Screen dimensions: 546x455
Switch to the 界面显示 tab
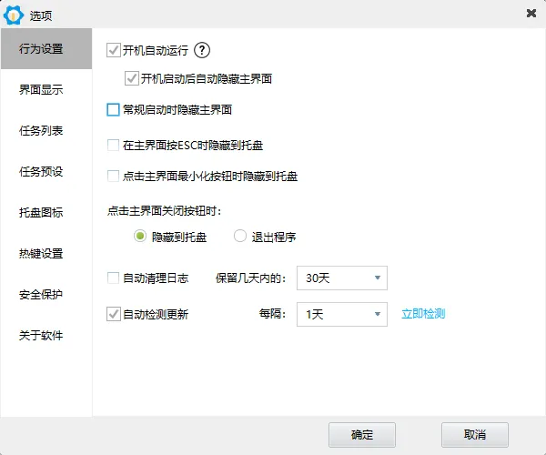click(46, 89)
